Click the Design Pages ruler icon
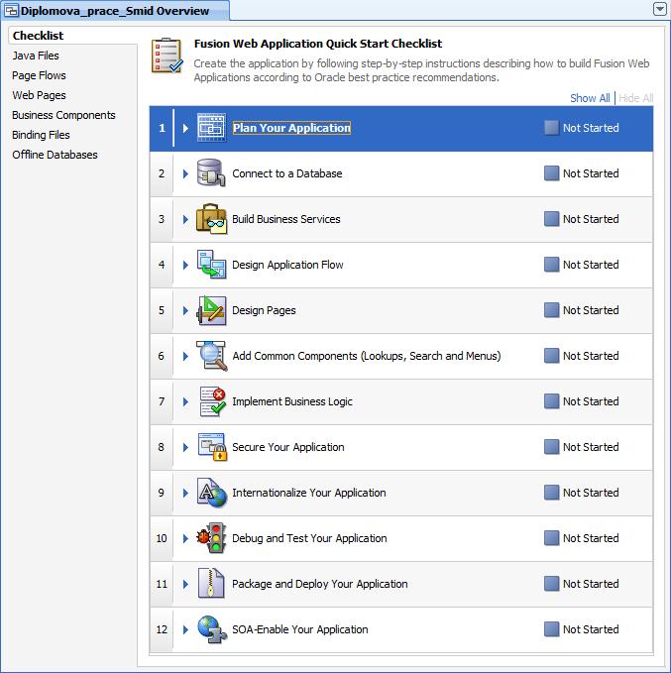The width and height of the screenshot is (671, 673). pyautogui.click(x=212, y=310)
